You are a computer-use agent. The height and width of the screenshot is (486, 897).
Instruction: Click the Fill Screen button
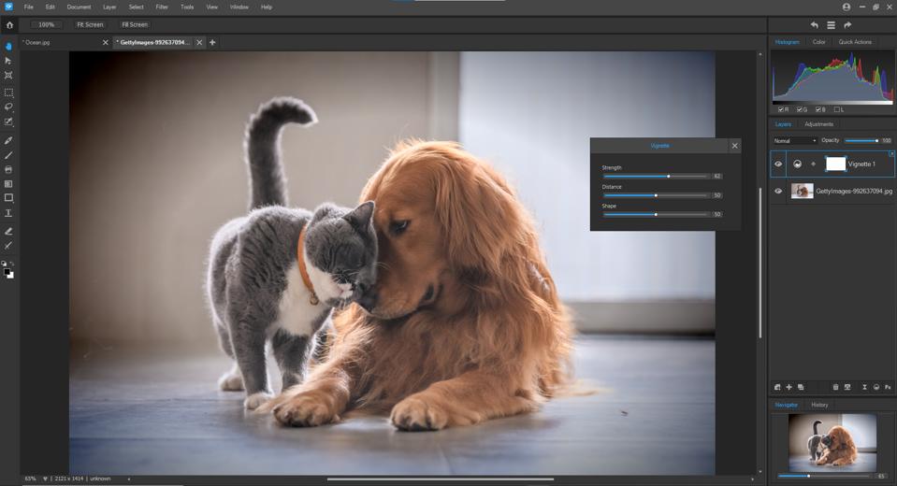135,24
